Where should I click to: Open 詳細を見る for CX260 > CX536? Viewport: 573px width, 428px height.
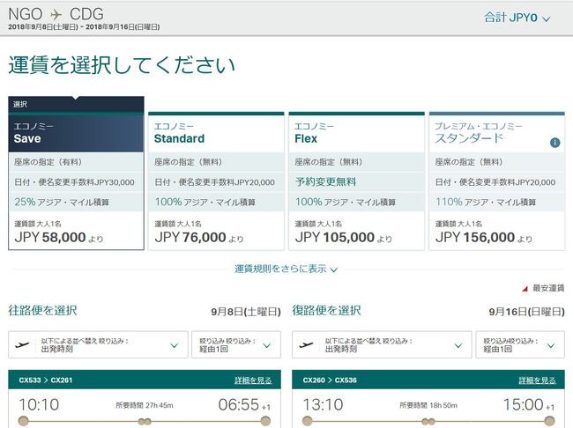[x=537, y=380]
